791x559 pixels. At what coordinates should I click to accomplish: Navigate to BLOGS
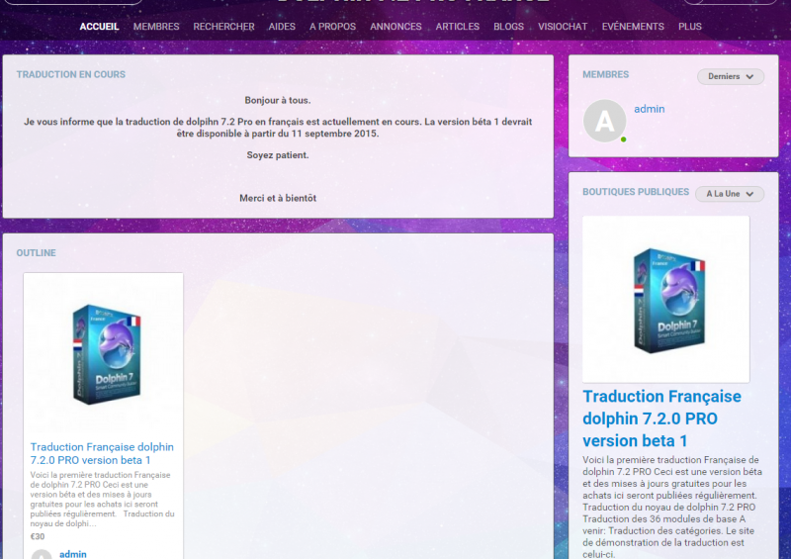pyautogui.click(x=508, y=27)
